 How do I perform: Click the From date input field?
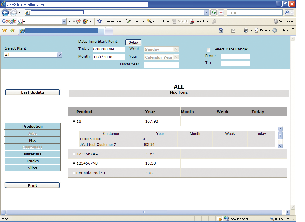pos(235,57)
